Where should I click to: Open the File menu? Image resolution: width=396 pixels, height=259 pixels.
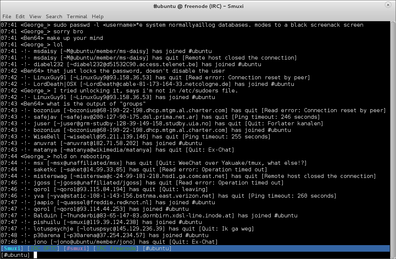tap(7, 16)
